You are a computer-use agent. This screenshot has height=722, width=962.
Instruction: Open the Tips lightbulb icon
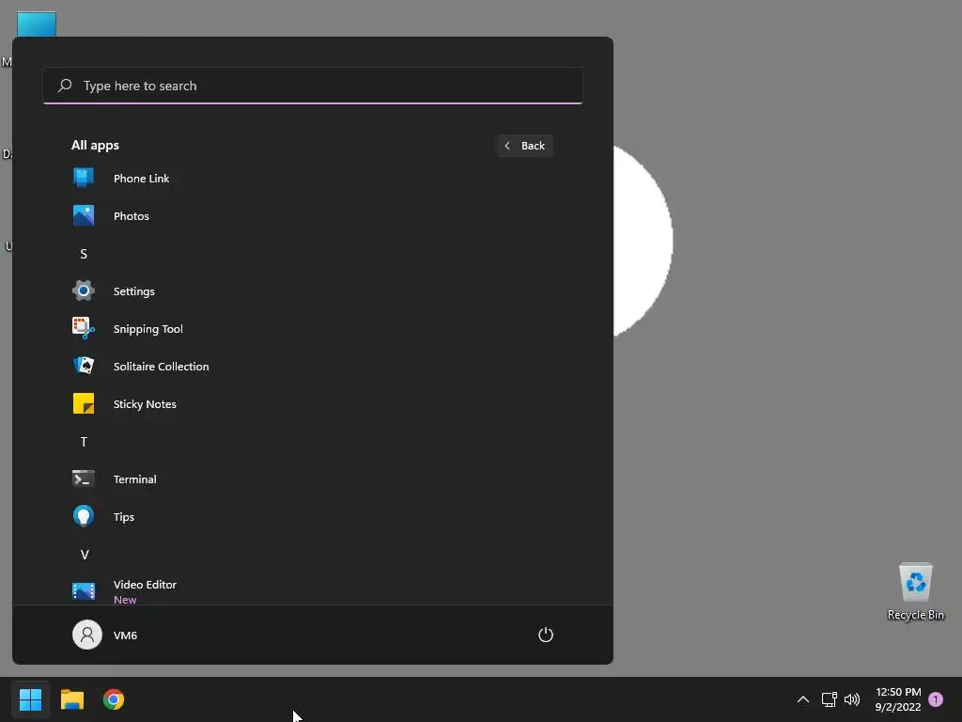[84, 516]
